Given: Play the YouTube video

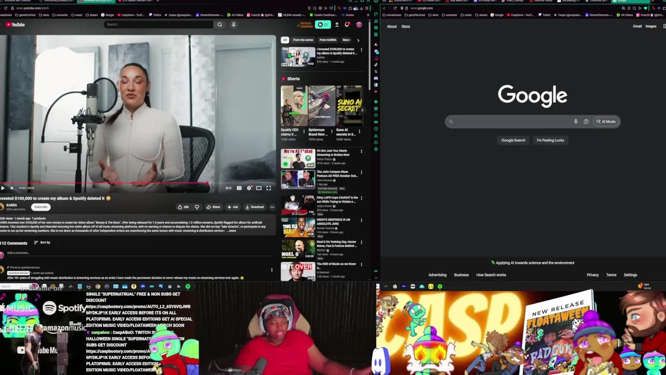Looking at the screenshot, I should (3, 188).
